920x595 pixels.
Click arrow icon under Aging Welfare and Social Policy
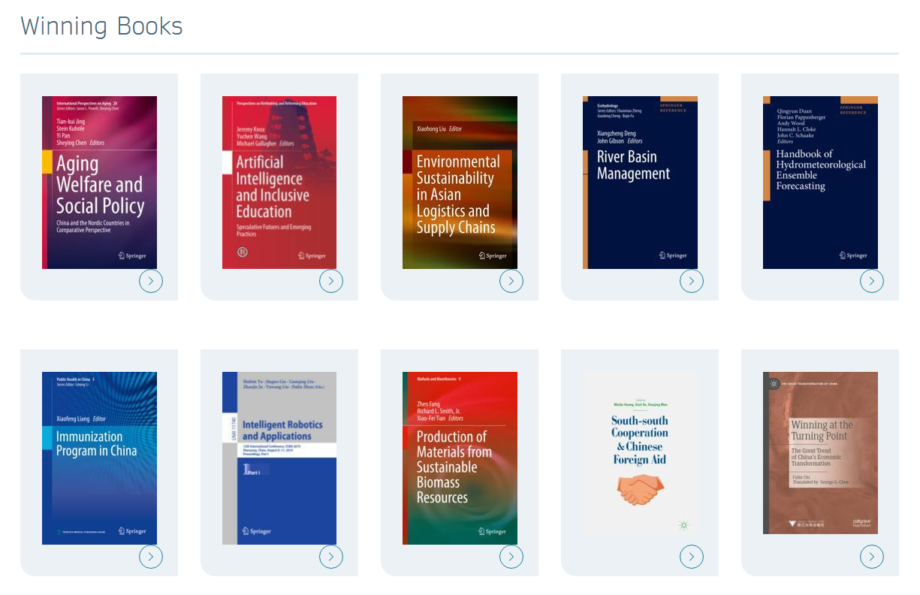pyautogui.click(x=151, y=281)
